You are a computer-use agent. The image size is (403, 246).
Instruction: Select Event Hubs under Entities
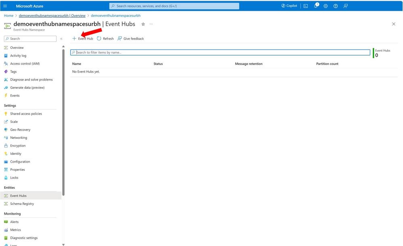(31, 196)
